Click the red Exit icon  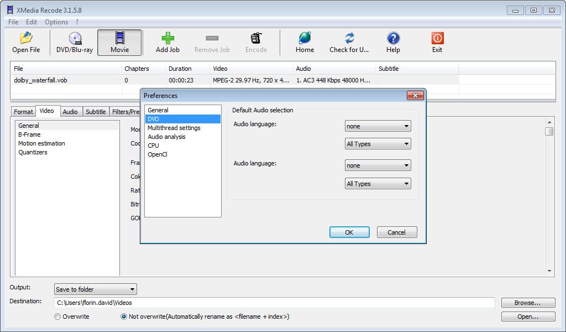click(437, 38)
